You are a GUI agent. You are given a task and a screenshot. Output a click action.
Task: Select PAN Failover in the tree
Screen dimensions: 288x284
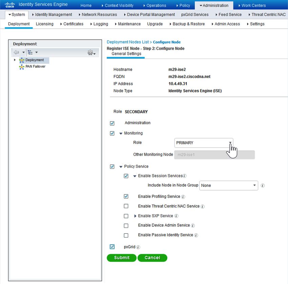(36, 66)
